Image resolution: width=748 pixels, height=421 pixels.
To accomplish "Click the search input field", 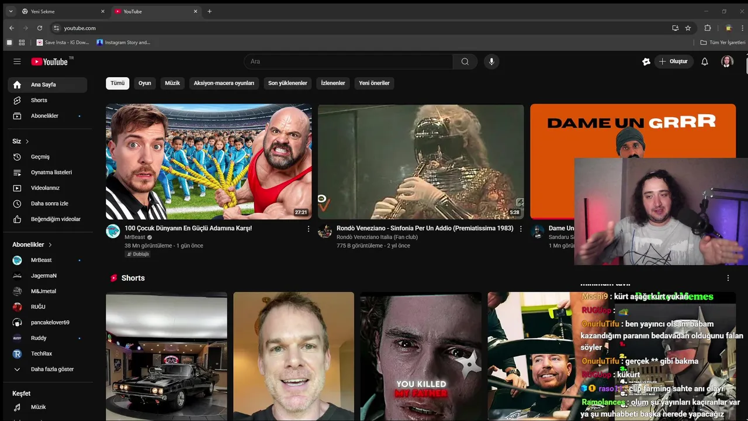I will click(348, 61).
